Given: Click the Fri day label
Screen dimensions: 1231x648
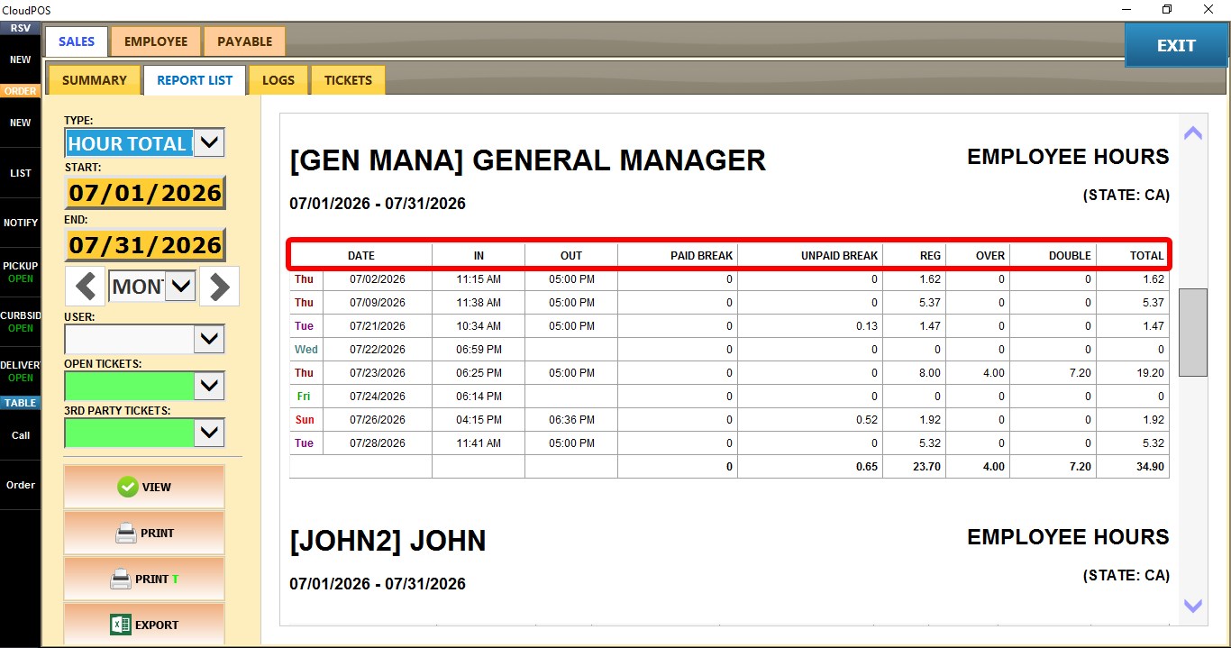Looking at the screenshot, I should coord(304,397).
